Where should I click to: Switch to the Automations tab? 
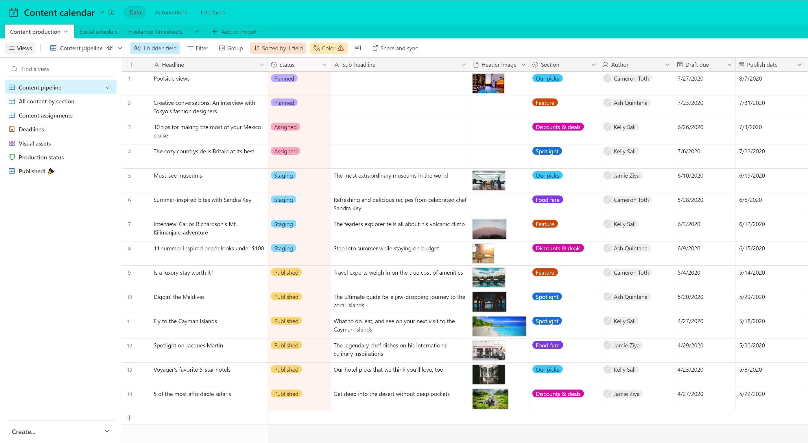pyautogui.click(x=171, y=12)
